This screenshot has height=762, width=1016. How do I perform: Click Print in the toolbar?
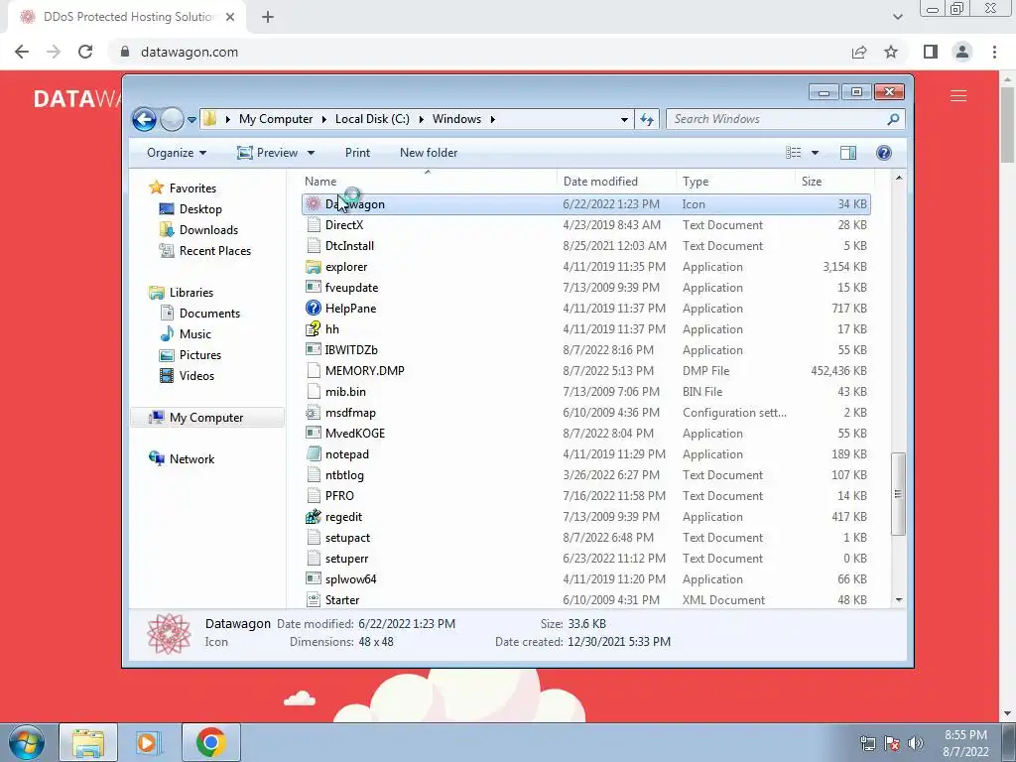357,153
